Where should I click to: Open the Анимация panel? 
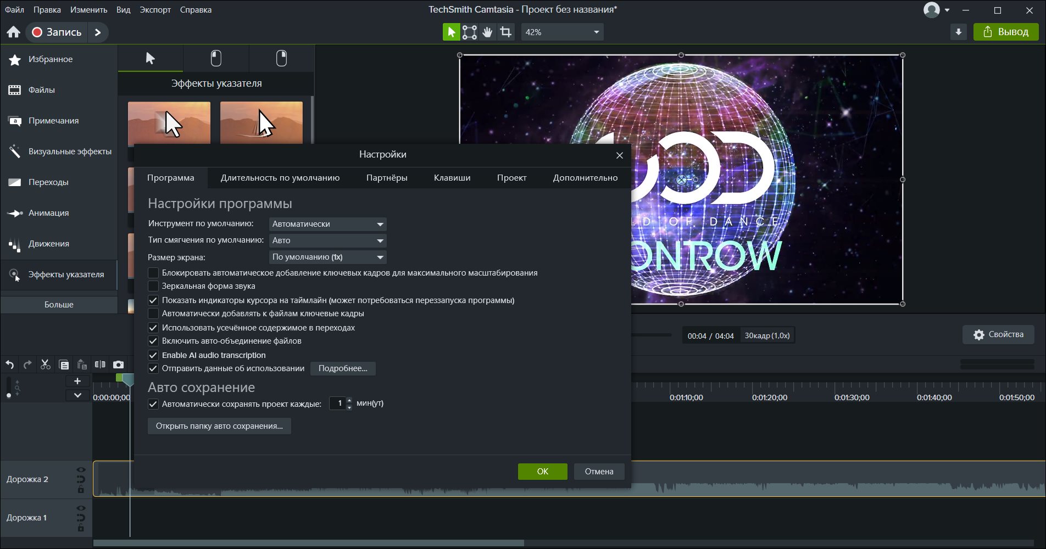pos(59,213)
